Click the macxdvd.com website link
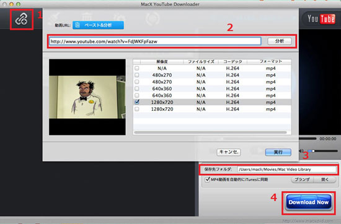341x224 pixels. point(308,221)
